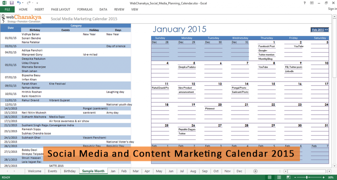Select the Kite Festival event cell
Viewport: 337px width, 180px height.
pyautogui.click(x=57, y=84)
